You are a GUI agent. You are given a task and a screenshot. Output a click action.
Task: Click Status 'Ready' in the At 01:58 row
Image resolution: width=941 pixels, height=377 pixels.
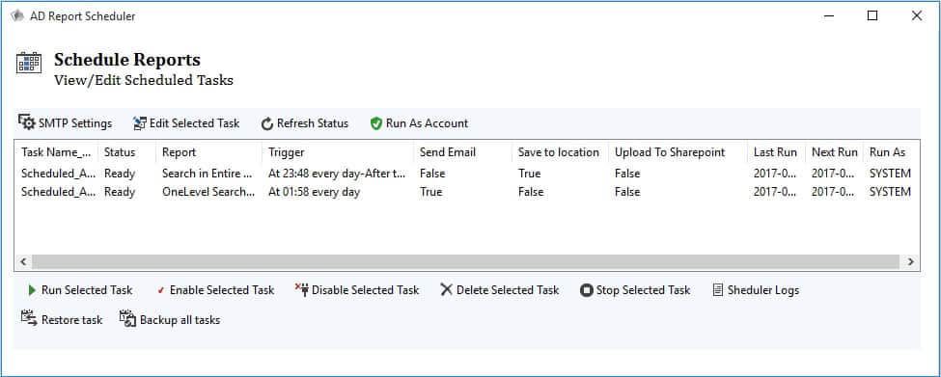pos(120,192)
